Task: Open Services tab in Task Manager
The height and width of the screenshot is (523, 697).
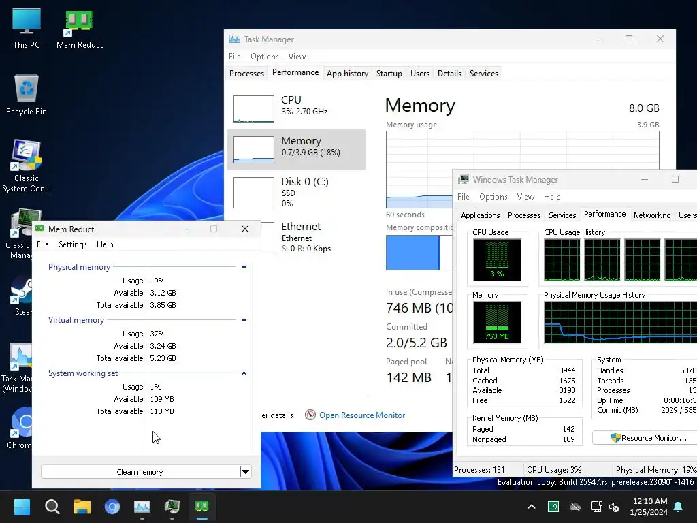Action: tap(484, 74)
